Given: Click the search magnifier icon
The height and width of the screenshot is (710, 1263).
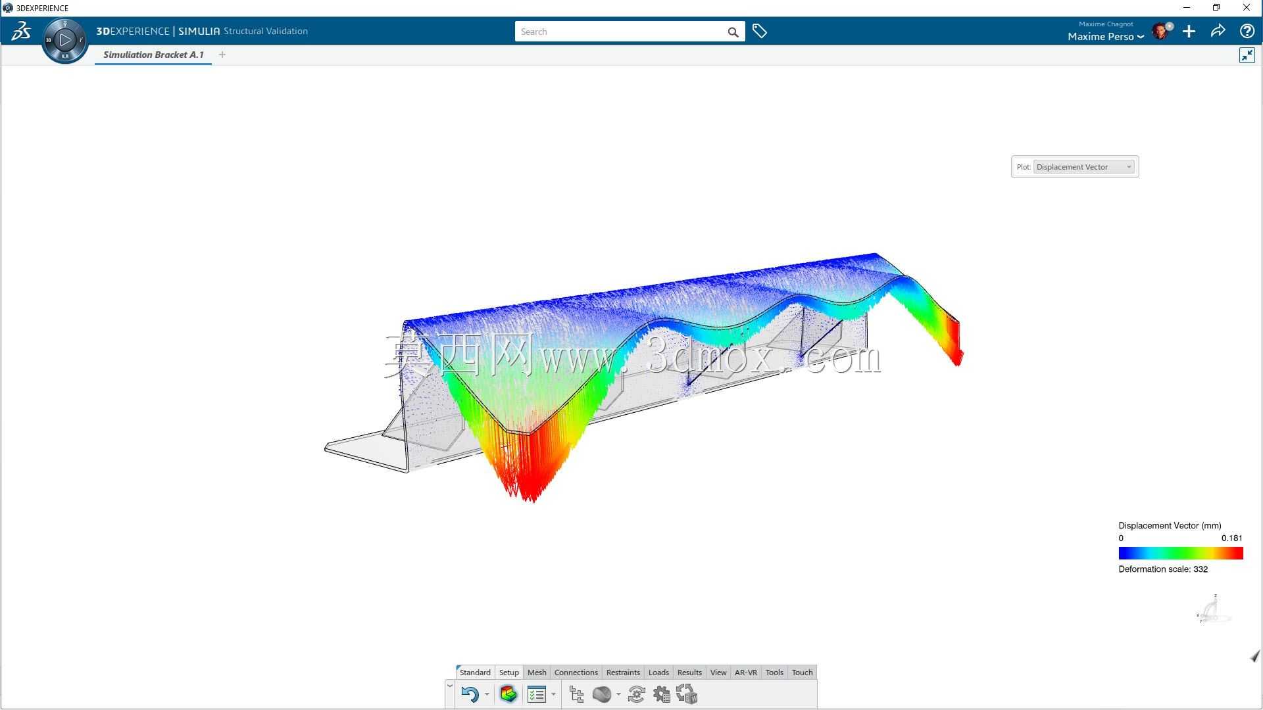Looking at the screenshot, I should click(733, 32).
